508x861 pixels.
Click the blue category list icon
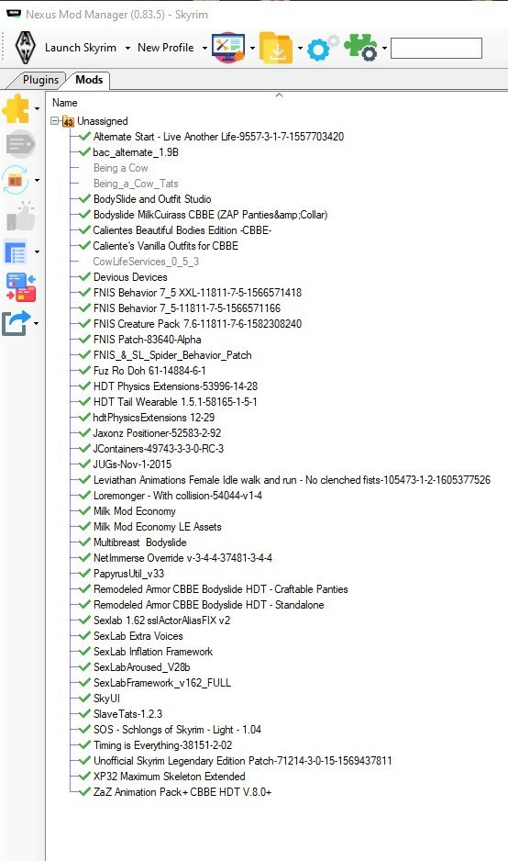[x=16, y=252]
